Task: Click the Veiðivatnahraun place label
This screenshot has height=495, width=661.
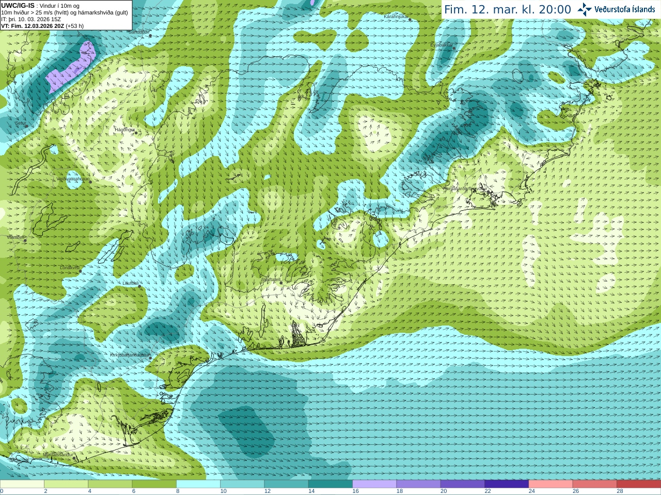Action: [x=73, y=179]
